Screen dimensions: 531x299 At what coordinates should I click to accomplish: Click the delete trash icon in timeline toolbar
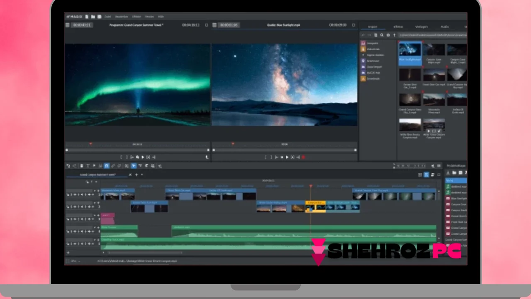click(x=82, y=166)
